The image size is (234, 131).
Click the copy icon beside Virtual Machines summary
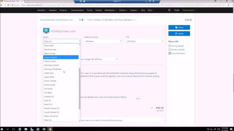pyautogui.click(x=80, y=20)
